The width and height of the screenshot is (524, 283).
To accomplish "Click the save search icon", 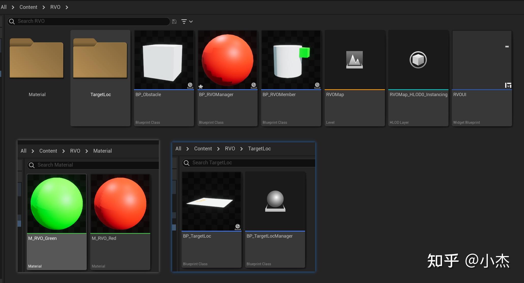I will [174, 22].
